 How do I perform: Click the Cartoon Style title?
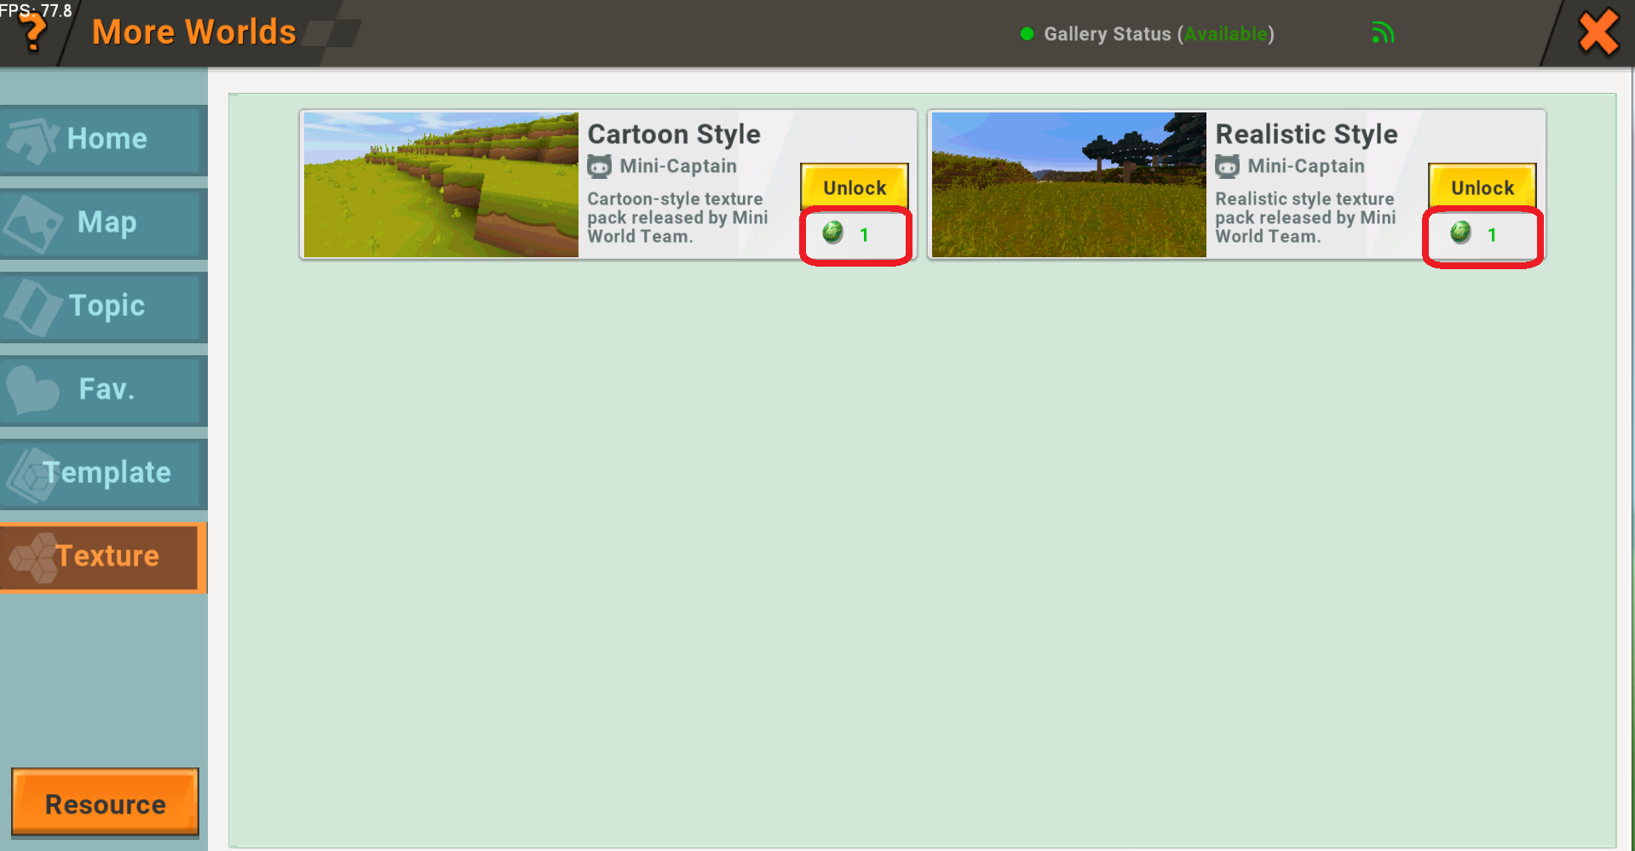(674, 134)
